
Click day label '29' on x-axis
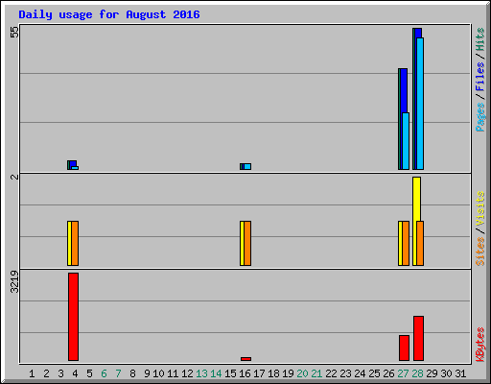(x=432, y=373)
